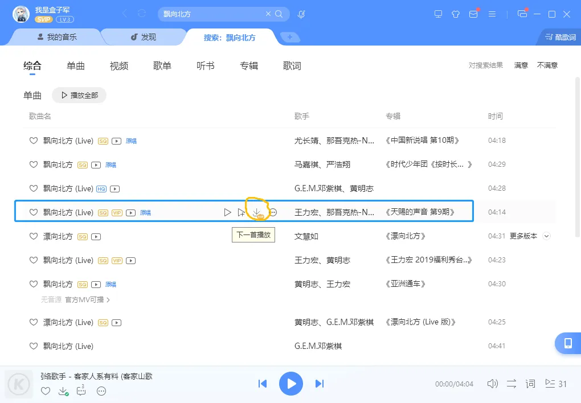Favorite 漂向北方 by 文慧如

point(34,236)
